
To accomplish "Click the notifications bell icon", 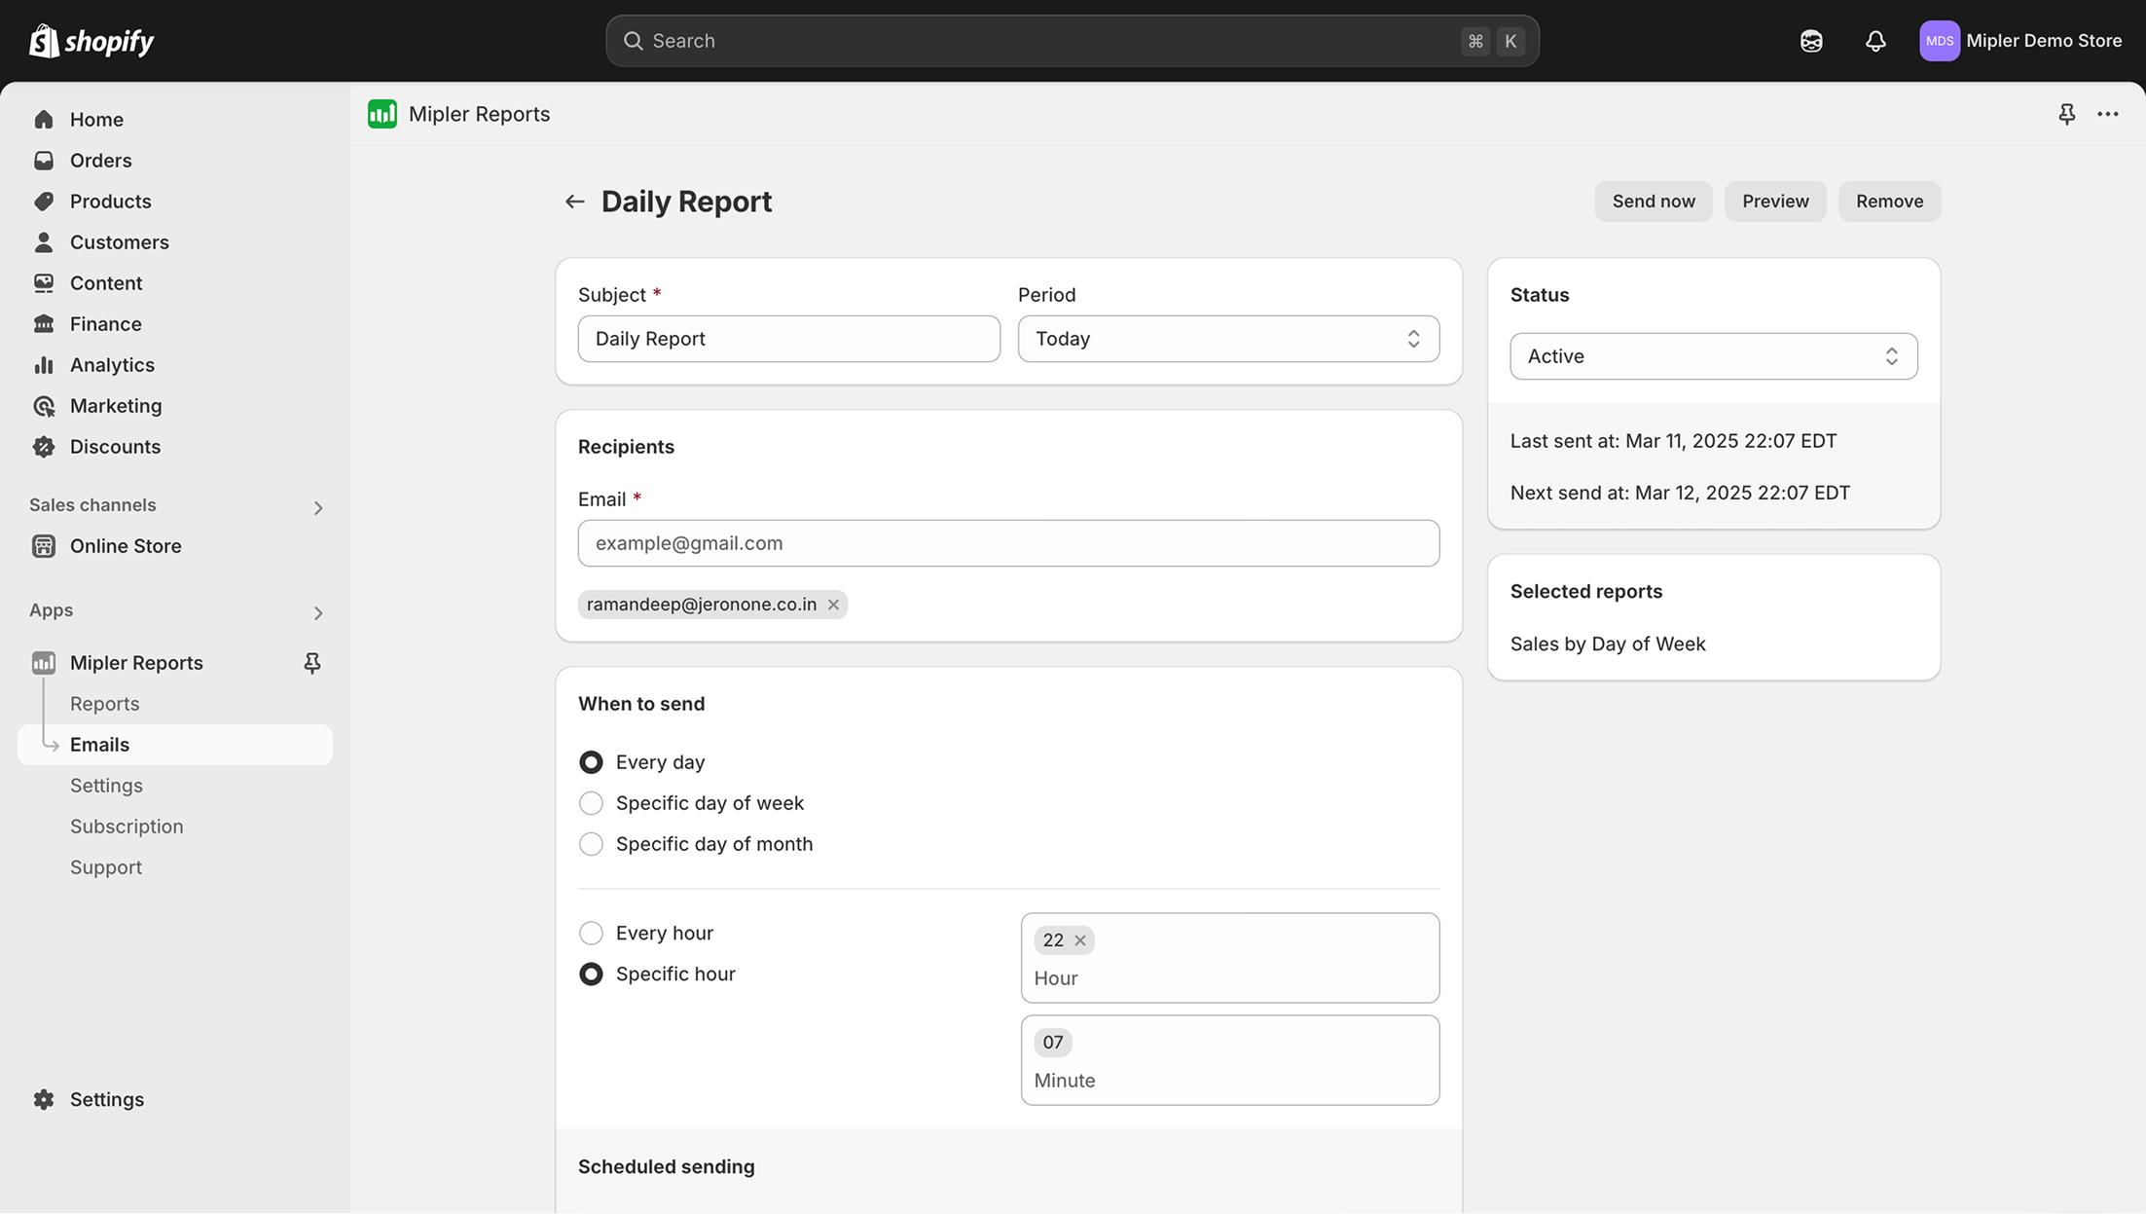I will coord(1874,41).
